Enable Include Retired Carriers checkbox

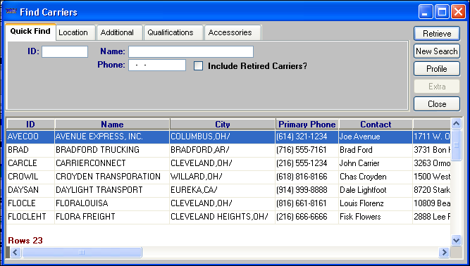(x=198, y=66)
